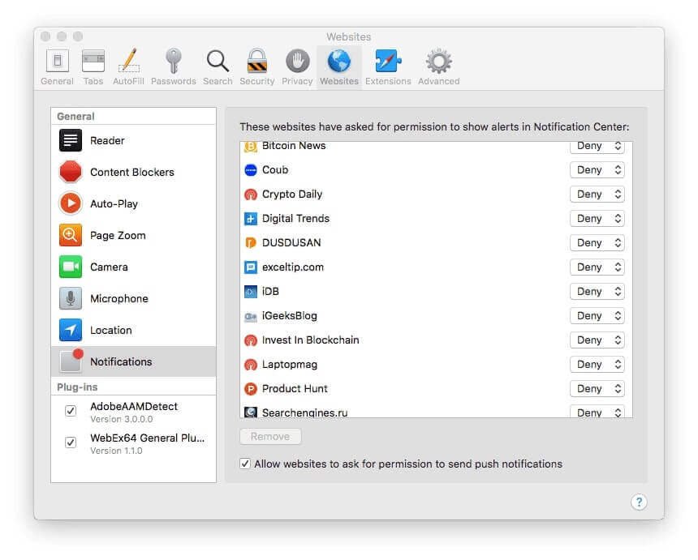Click the Digital Trends site icon
Image resolution: width=698 pixels, height=560 pixels.
coord(251,219)
